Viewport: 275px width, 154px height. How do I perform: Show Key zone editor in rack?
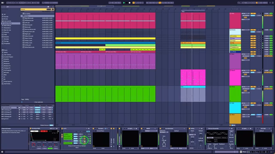pos(76,131)
